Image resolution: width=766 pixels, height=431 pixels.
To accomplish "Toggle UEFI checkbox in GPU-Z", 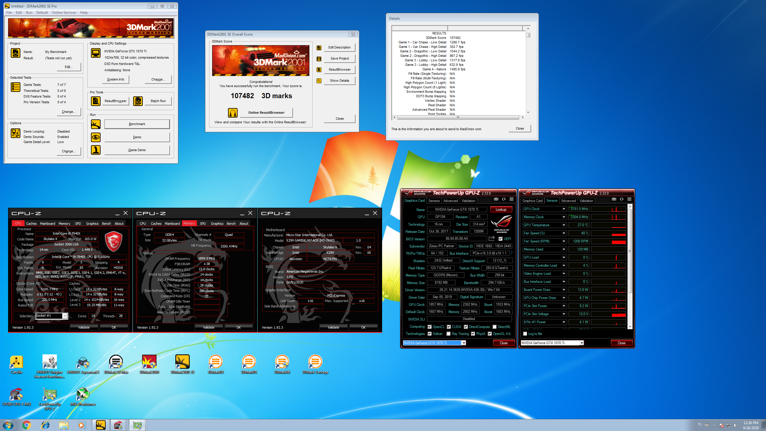I will coord(501,239).
